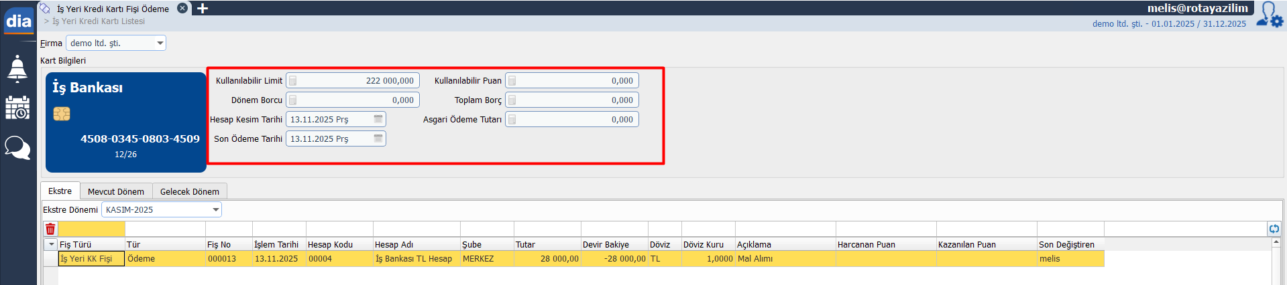Open calendar picker for Hesap Kesim Tarihi

click(378, 119)
